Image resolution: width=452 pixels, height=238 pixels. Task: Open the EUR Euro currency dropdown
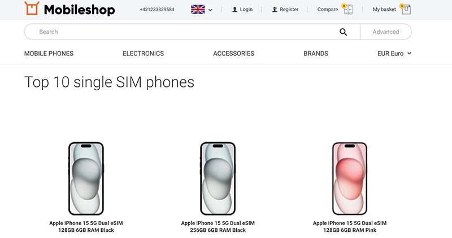click(x=394, y=54)
